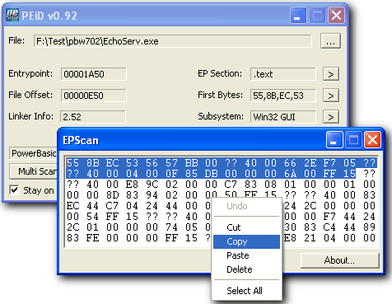Viewport: 392px width, 304px height.
Task: Click hex byte DB in the second row
Action: (x=212, y=174)
